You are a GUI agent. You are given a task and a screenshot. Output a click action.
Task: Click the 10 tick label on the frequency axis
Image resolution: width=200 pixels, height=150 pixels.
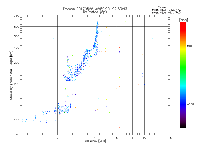pos(144,138)
